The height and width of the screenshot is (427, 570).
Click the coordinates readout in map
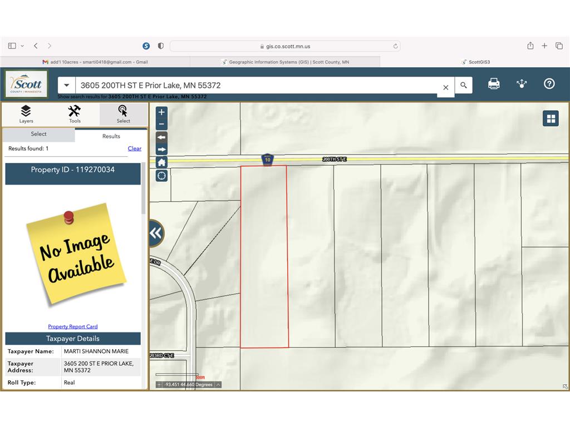point(188,385)
